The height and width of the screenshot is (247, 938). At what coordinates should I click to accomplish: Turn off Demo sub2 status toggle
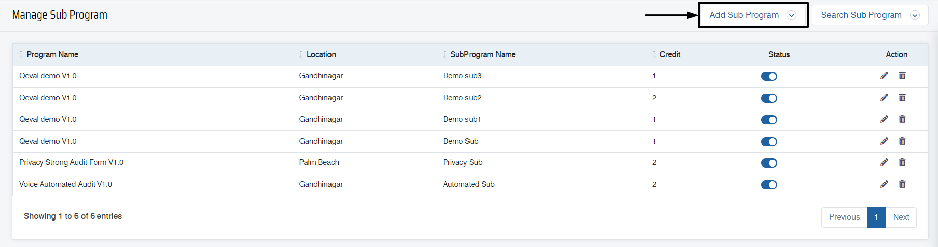click(769, 98)
